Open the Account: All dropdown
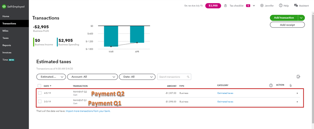Screen dimensions: 314x129 coord(92,77)
